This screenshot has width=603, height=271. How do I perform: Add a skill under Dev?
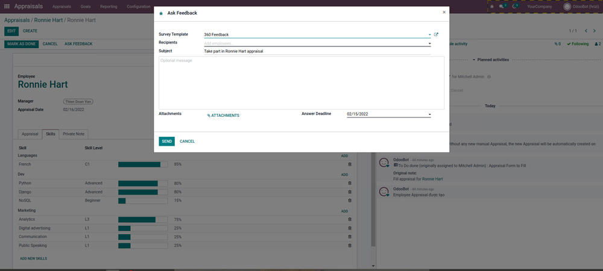(x=344, y=175)
